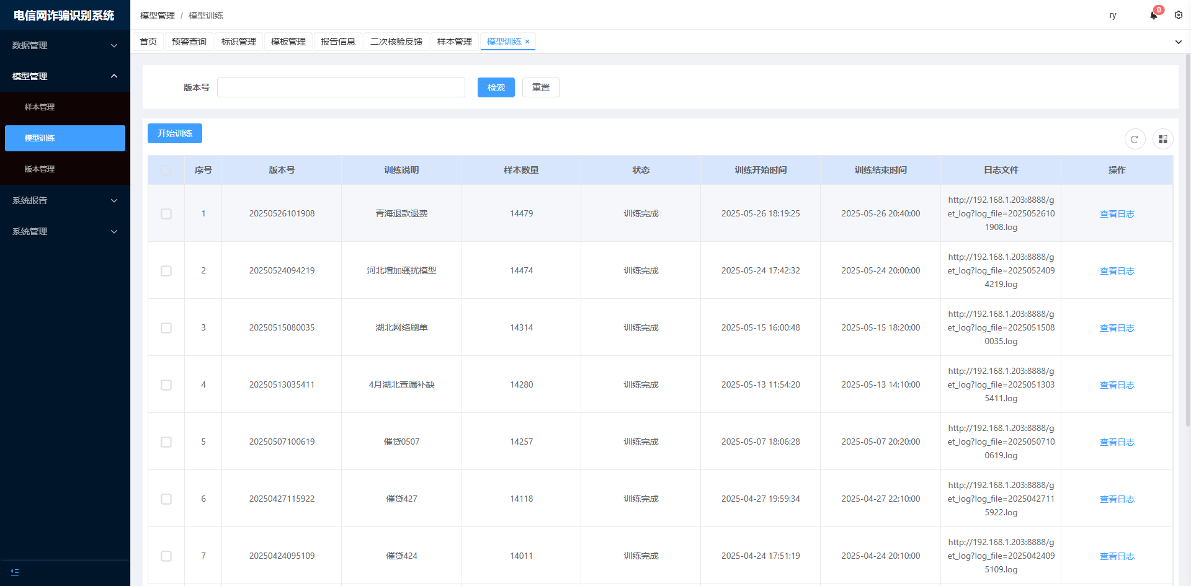Collapse the sidebar with bottom-left icon
Image resolution: width=1191 pixels, height=586 pixels.
coord(15,572)
